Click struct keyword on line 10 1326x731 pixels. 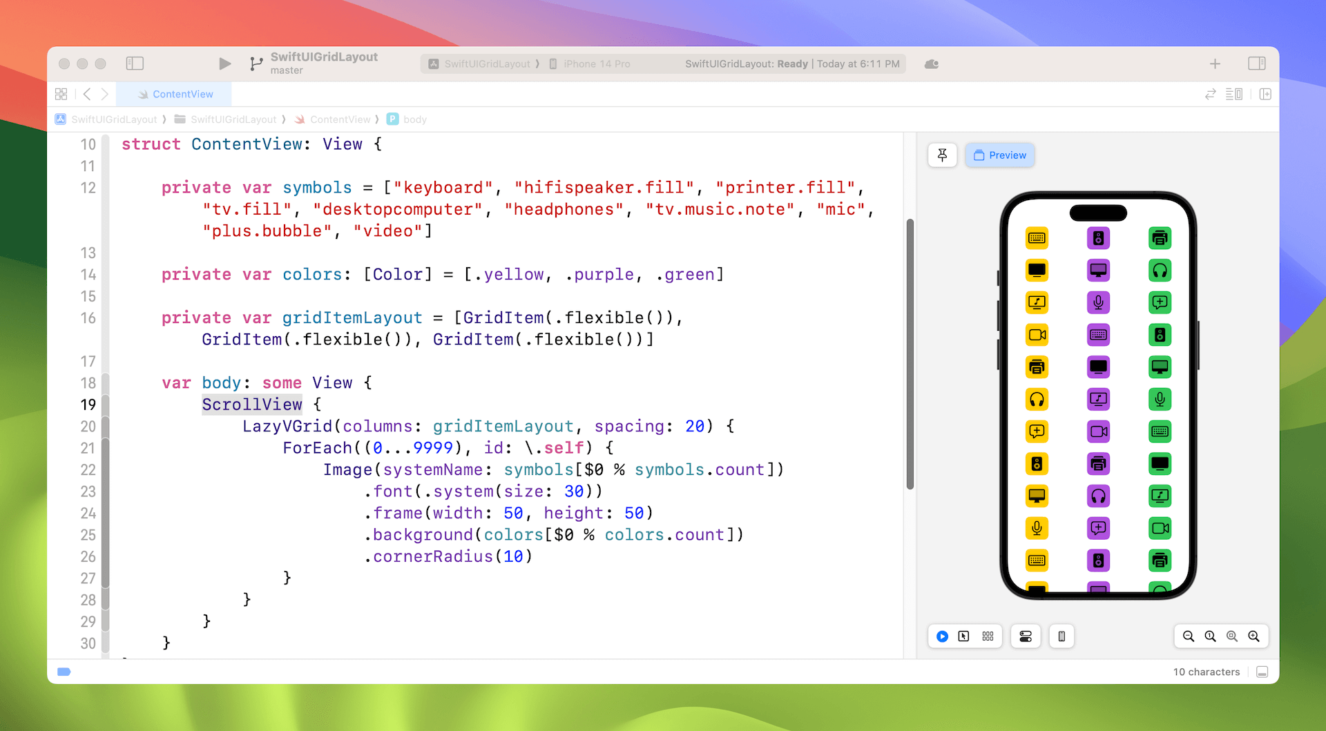point(151,144)
